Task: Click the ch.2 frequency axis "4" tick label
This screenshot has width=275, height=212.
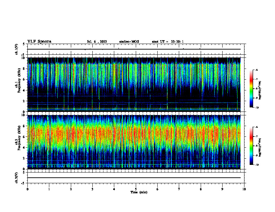Action: [x=25, y=148]
